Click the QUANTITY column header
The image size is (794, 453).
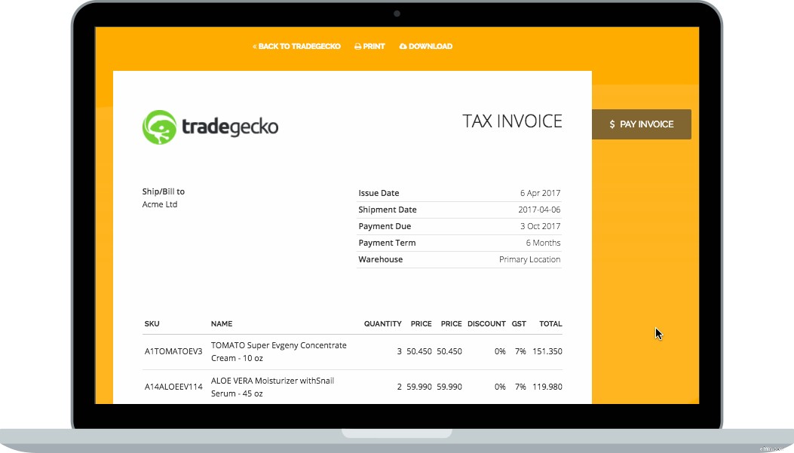(x=382, y=323)
